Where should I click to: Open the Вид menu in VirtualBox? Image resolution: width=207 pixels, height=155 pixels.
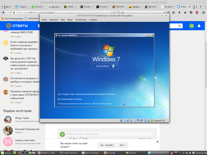pyautogui.click(x=63, y=20)
